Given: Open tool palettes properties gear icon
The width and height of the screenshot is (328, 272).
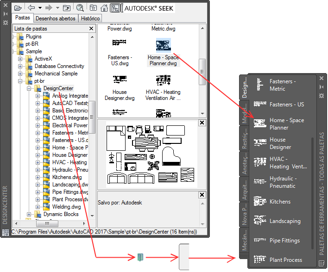Looking at the screenshot, I should [322, 96].
